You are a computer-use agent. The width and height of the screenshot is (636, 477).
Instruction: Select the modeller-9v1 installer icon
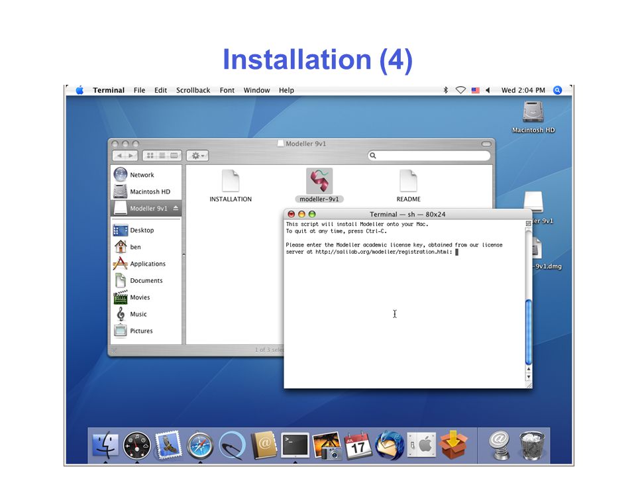tap(319, 181)
